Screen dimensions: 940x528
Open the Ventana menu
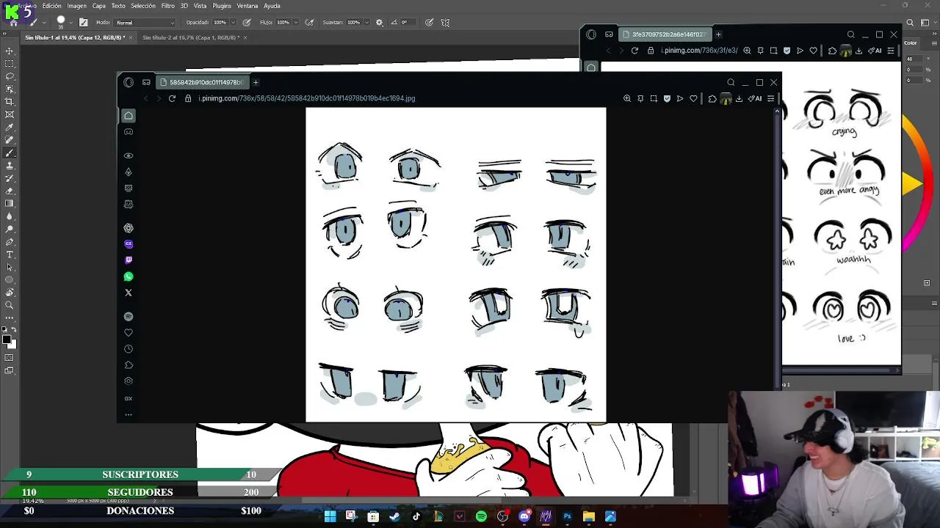coord(247,6)
